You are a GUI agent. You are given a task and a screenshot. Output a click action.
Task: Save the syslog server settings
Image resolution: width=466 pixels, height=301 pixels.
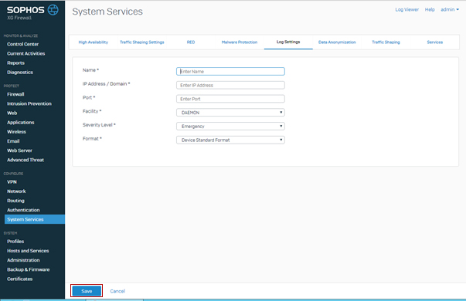(x=87, y=291)
